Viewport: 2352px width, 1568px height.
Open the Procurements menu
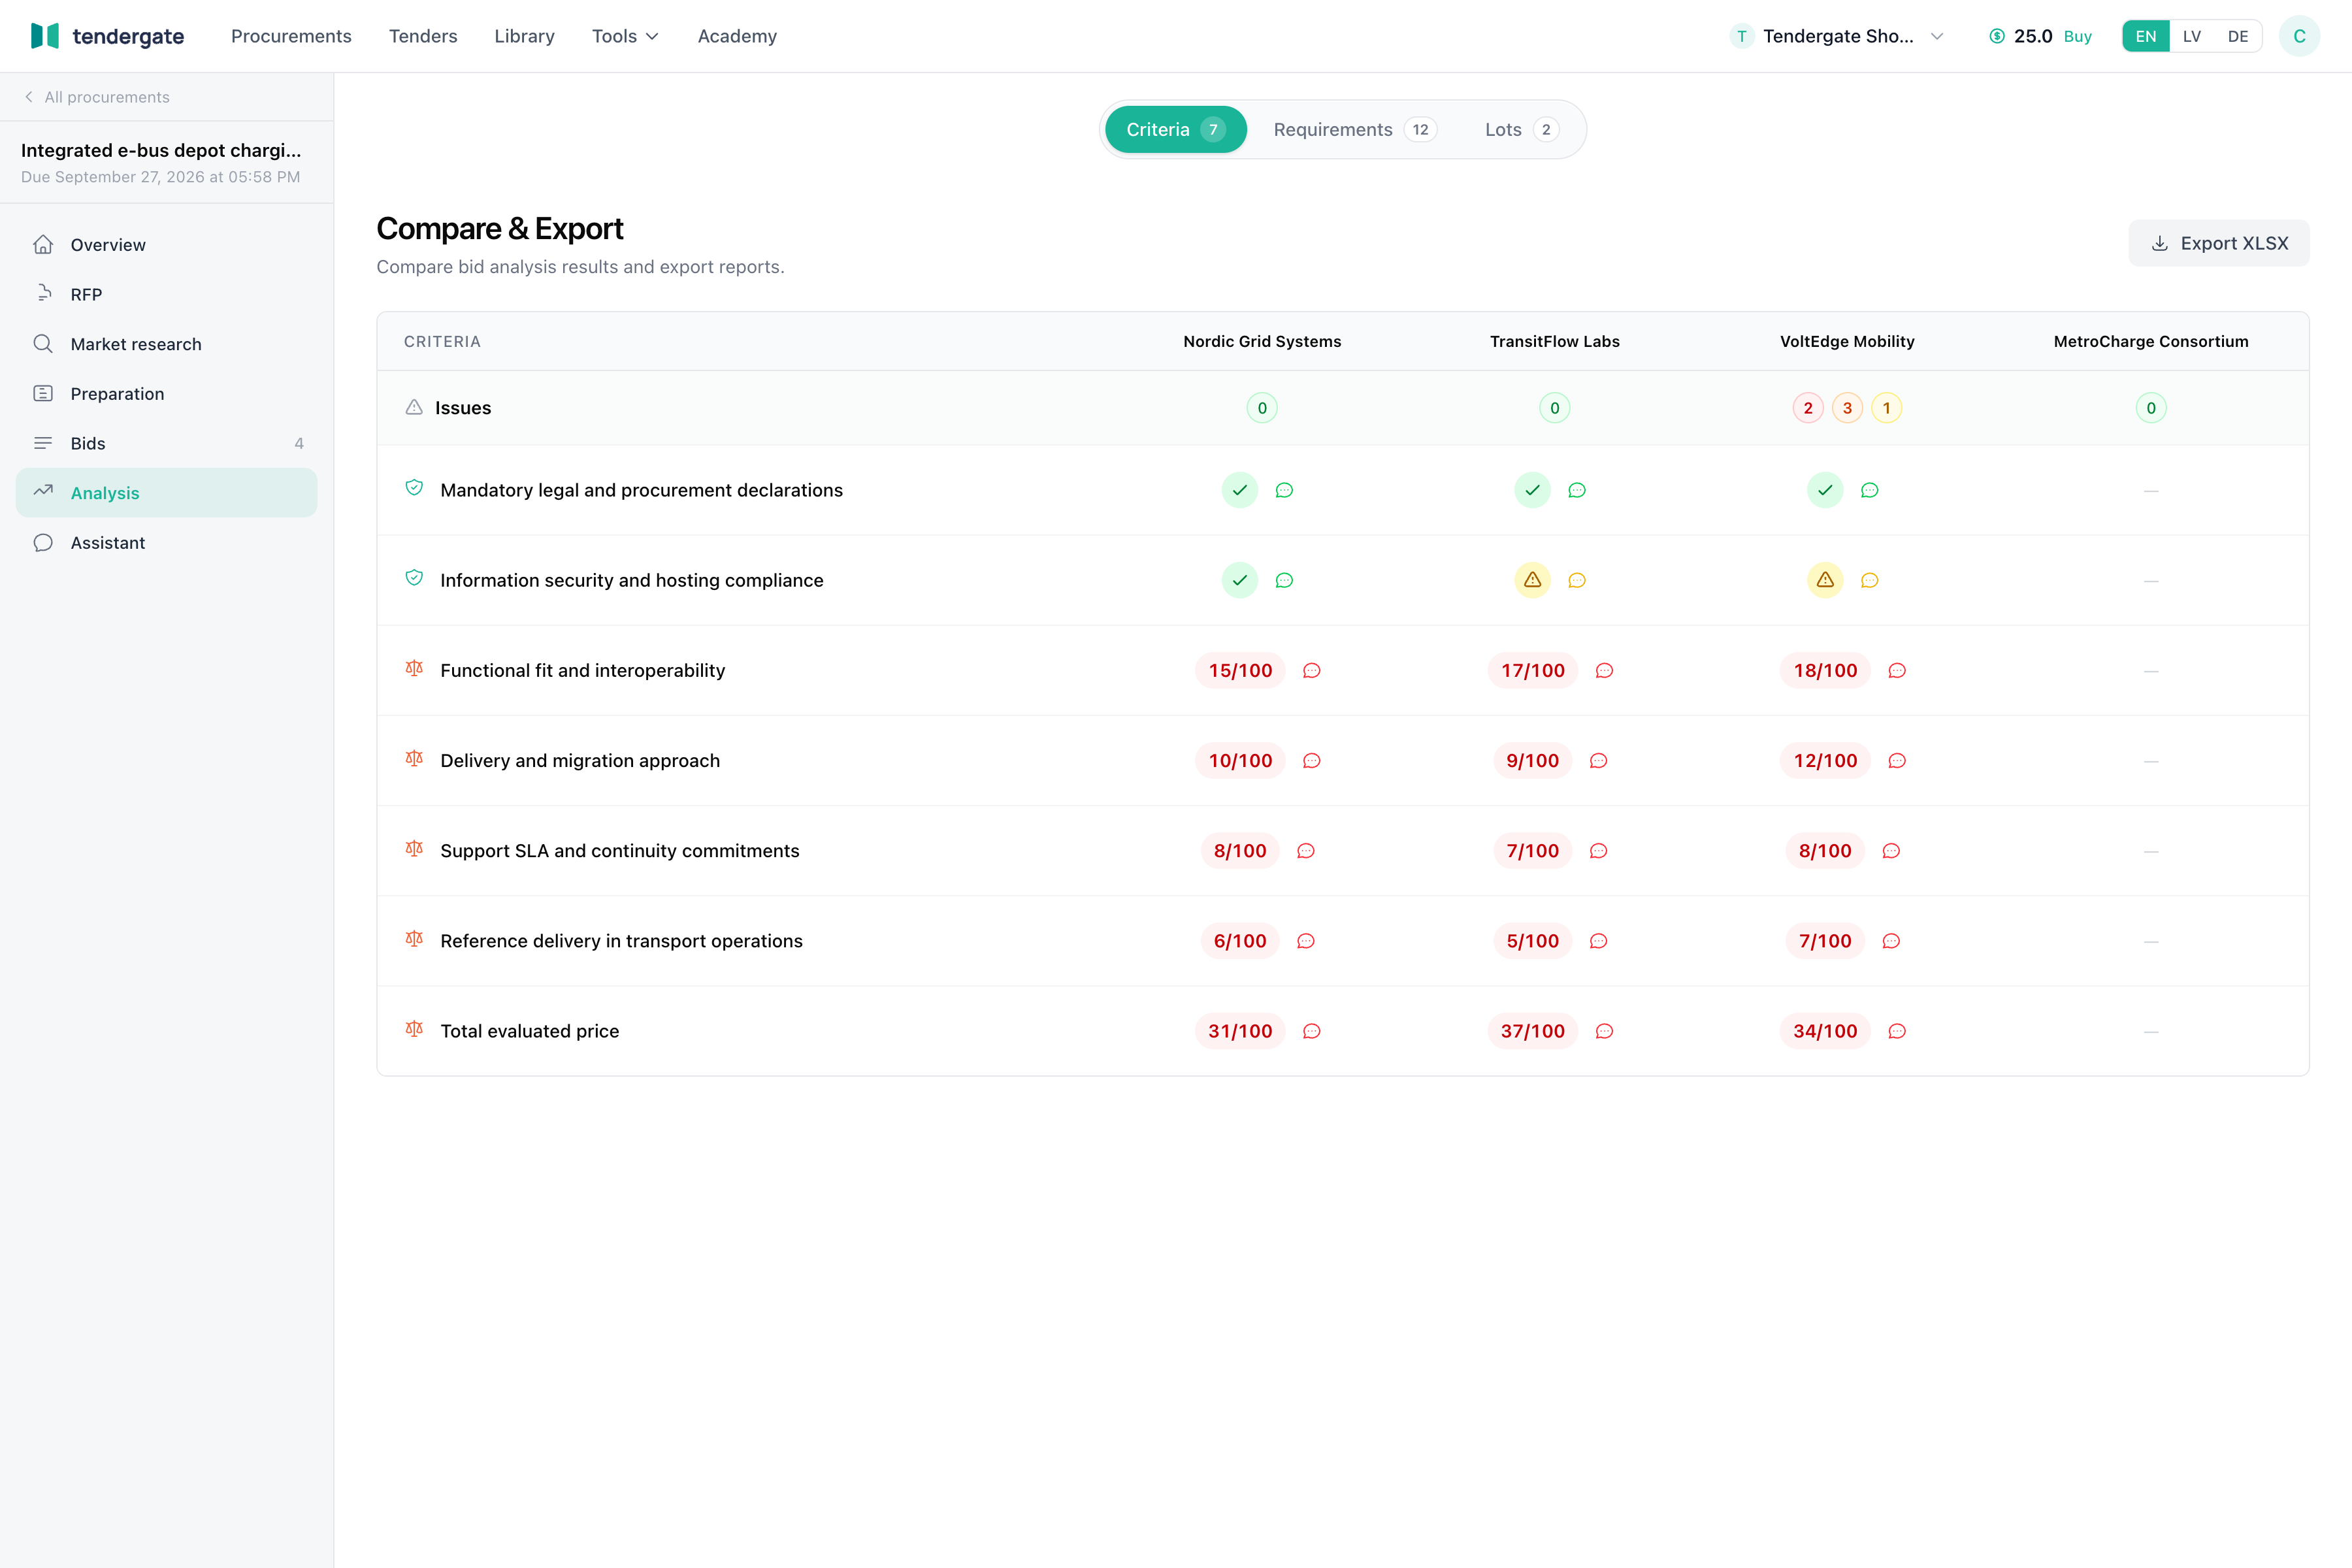(x=291, y=36)
